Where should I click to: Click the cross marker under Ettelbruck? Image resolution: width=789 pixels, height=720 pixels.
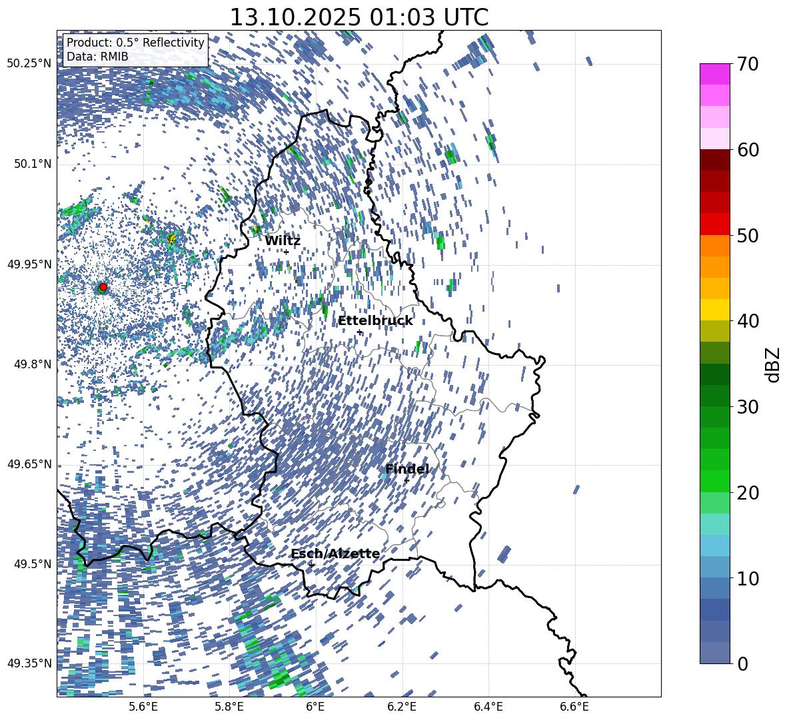[x=359, y=332]
